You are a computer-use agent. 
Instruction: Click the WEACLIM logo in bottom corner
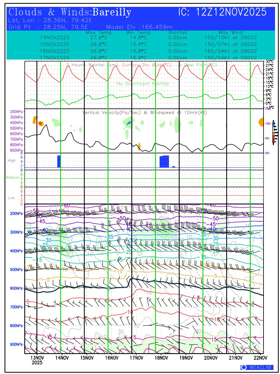(x=257, y=367)
